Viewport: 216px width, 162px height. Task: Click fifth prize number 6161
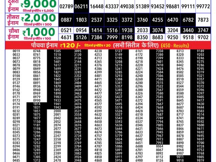139,51
